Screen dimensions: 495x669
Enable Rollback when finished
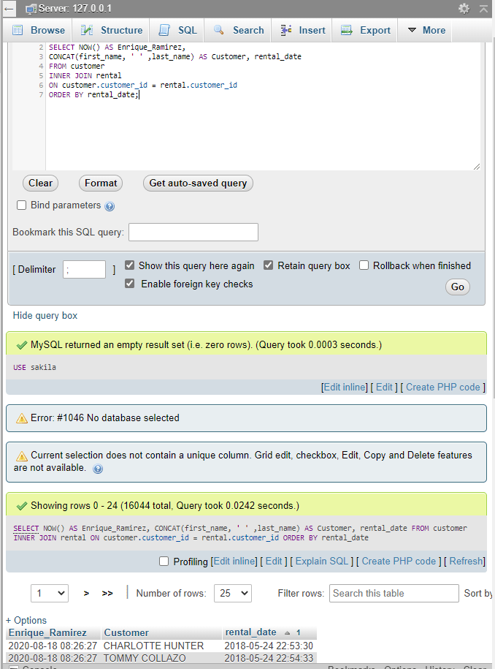pos(364,265)
